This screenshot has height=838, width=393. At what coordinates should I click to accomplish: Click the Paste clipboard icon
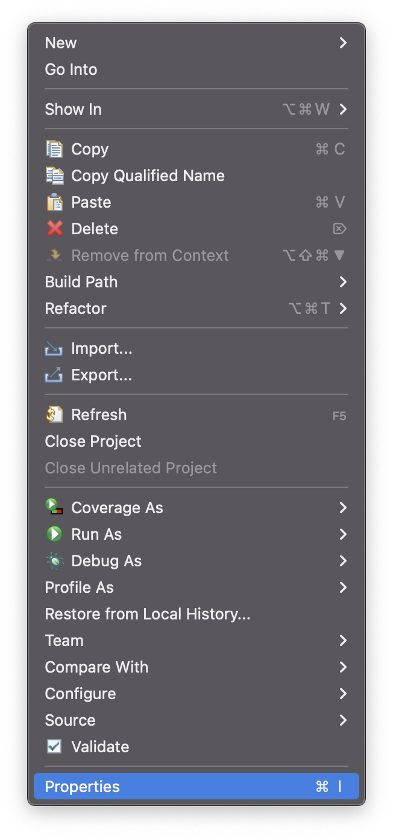(54, 202)
